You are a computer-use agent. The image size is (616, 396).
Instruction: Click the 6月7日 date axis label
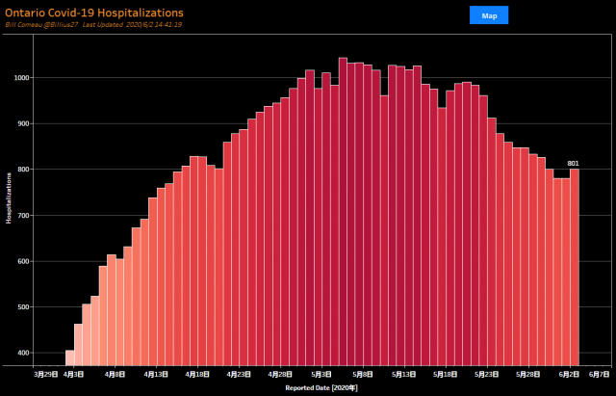(x=600, y=375)
